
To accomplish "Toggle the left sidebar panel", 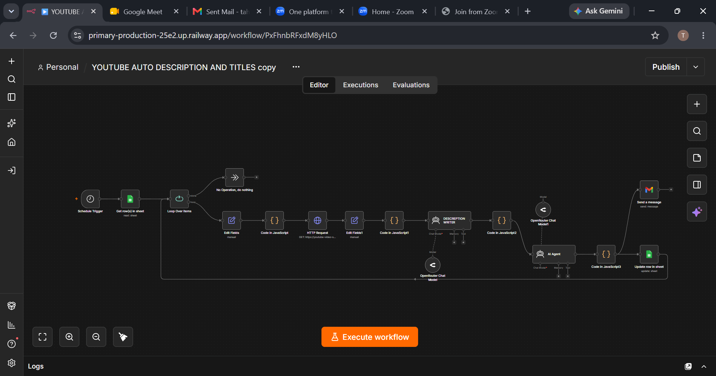I will pos(12,97).
